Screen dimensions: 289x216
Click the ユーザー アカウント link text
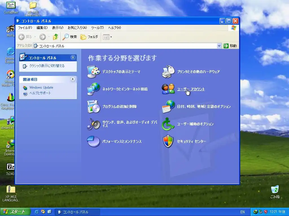point(191,89)
